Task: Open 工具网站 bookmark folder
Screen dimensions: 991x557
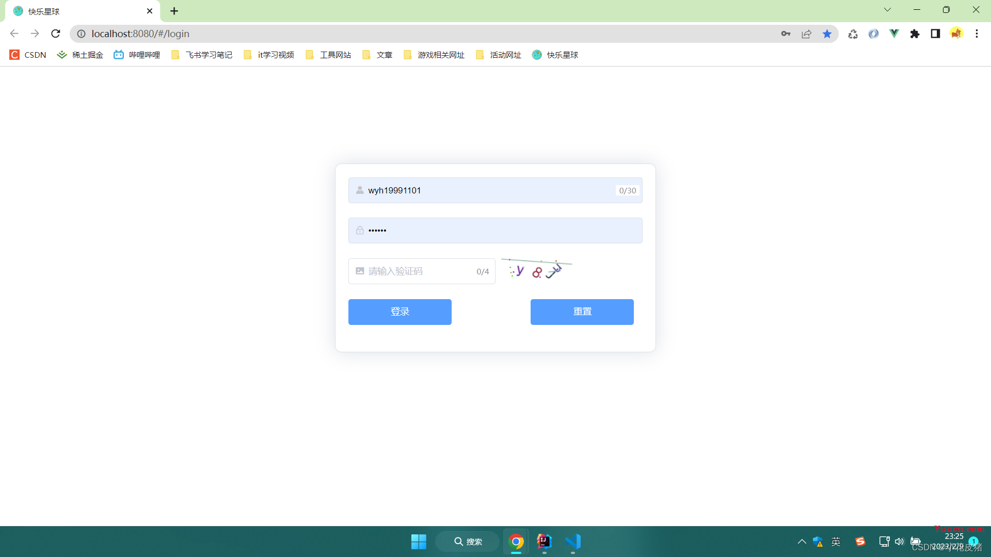Action: pos(328,55)
